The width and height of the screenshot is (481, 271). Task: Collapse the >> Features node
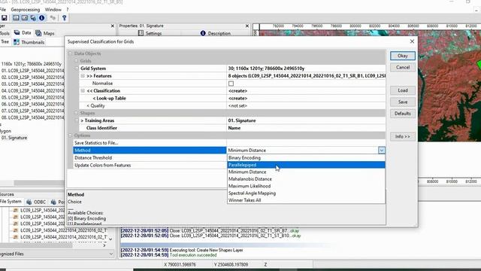tap(83, 75)
